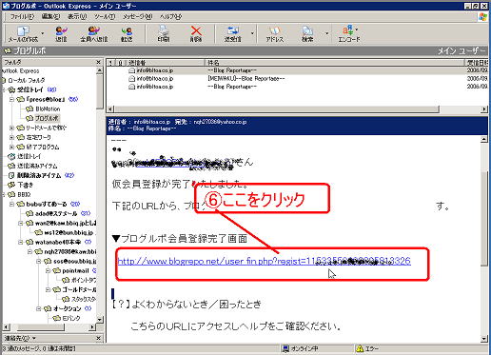Click the message preview scrollbar up arrow
491x355 pixels.
(x=484, y=139)
